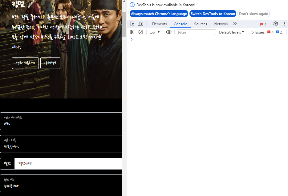Open the Default levels dropdown

231,32
